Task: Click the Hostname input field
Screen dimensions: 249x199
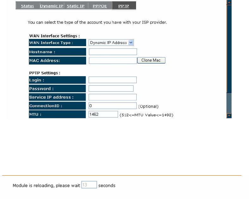Action: (x=113, y=52)
